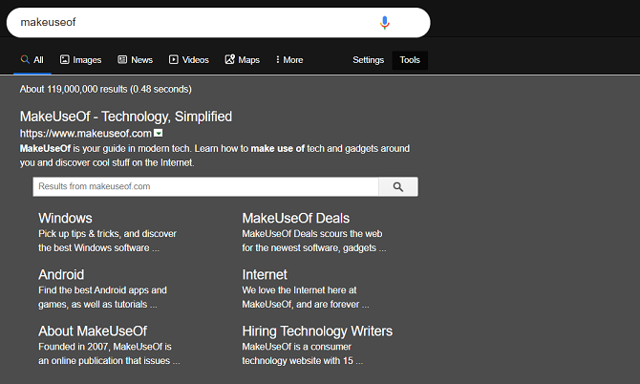Focus the Results from makeuseof.com field

pos(205,187)
